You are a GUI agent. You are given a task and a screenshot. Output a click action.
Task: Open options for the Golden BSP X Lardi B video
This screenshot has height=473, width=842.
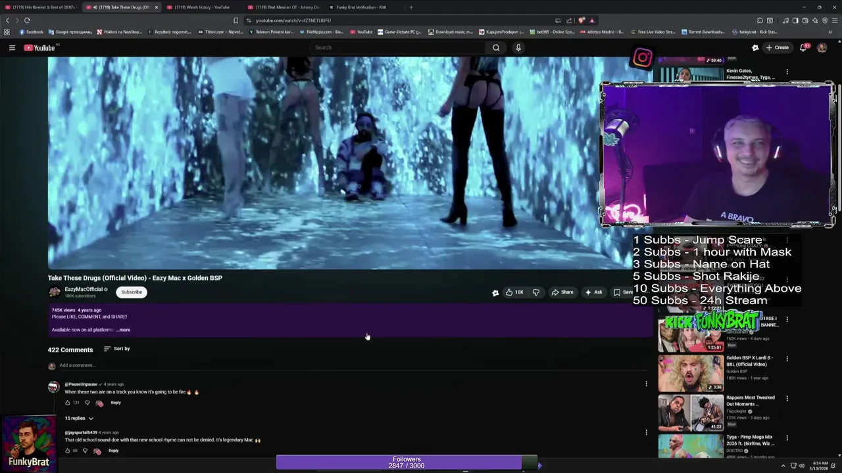click(x=787, y=359)
